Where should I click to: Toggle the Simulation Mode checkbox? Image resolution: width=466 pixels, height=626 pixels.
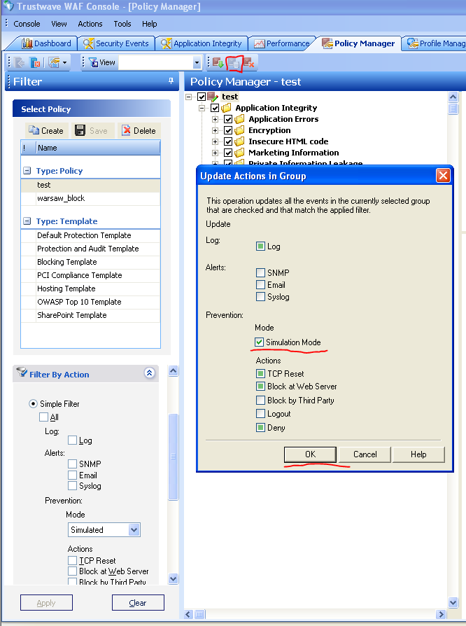260,342
